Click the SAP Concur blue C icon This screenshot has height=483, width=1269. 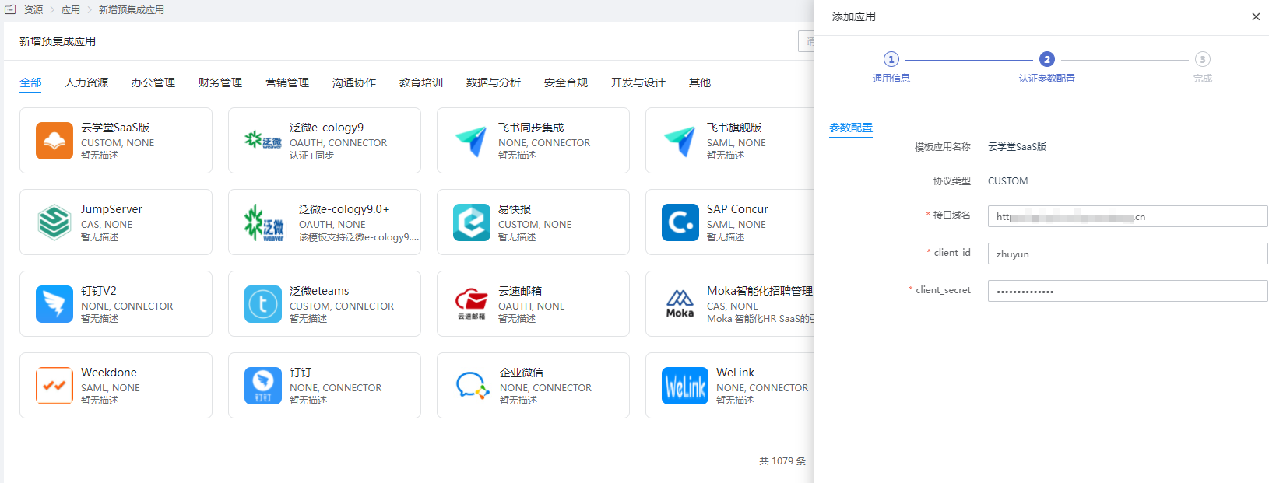[x=680, y=222]
